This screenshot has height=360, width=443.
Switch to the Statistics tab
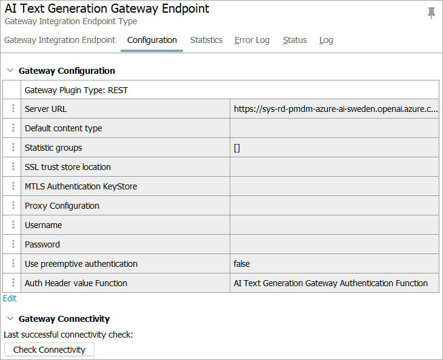(206, 40)
